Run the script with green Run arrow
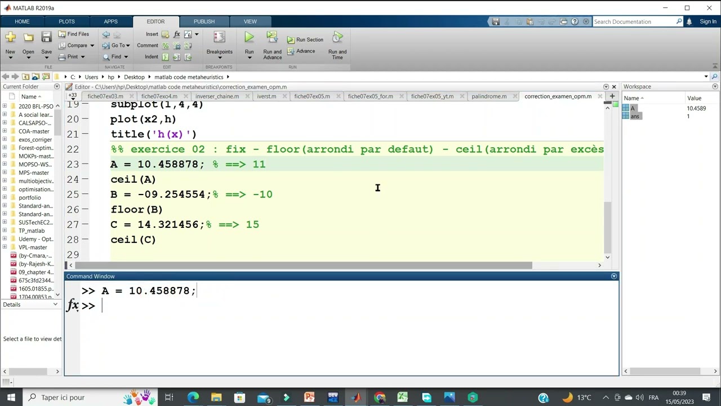This screenshot has height=406, width=721. (x=249, y=37)
